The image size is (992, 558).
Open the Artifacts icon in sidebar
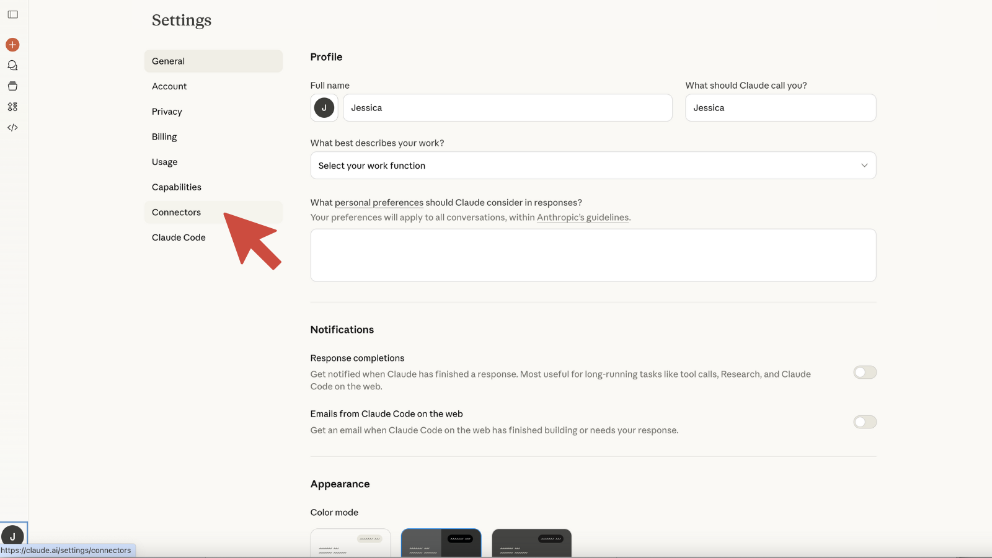click(12, 107)
